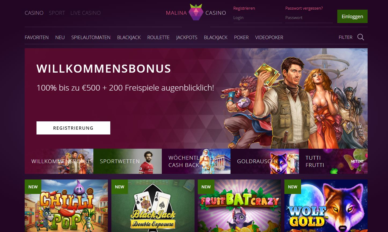The image size is (388, 232).
Task: Select the Goldrausch promotion banner
Action: pos(265,161)
